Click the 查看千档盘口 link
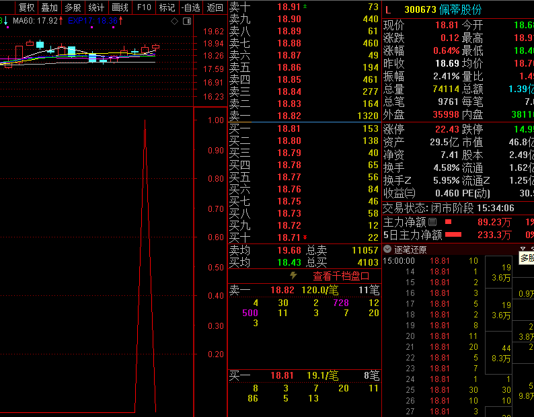 point(341,276)
